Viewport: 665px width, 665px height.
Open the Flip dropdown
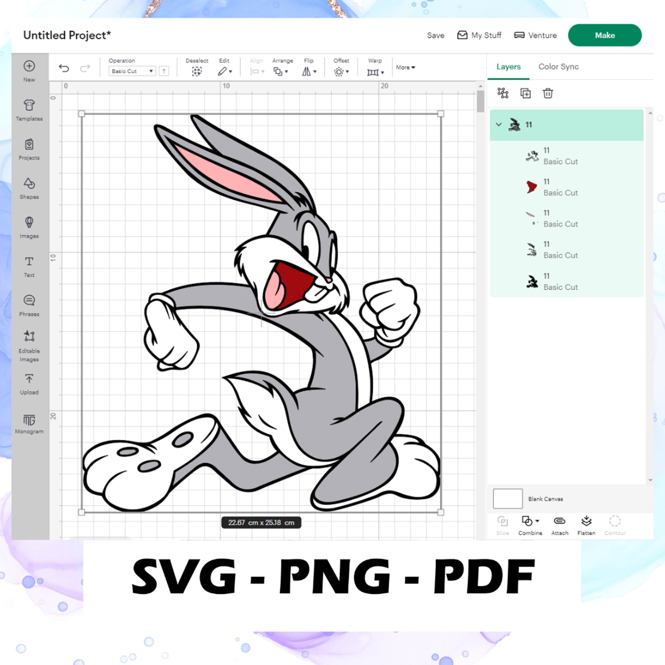309,71
